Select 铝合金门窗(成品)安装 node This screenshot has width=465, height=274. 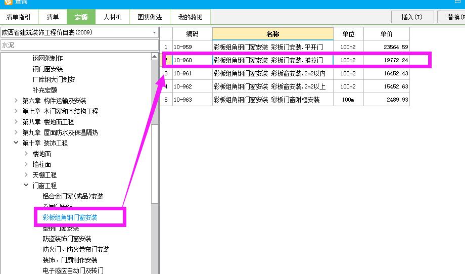tap(73, 196)
